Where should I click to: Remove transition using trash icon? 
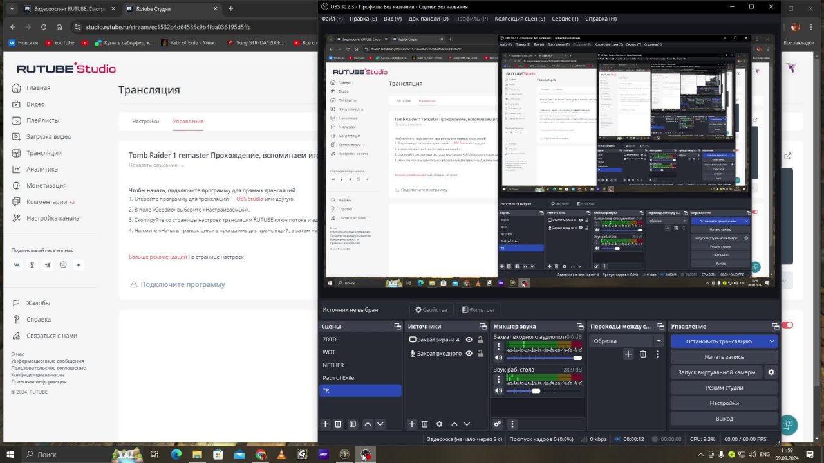642,354
